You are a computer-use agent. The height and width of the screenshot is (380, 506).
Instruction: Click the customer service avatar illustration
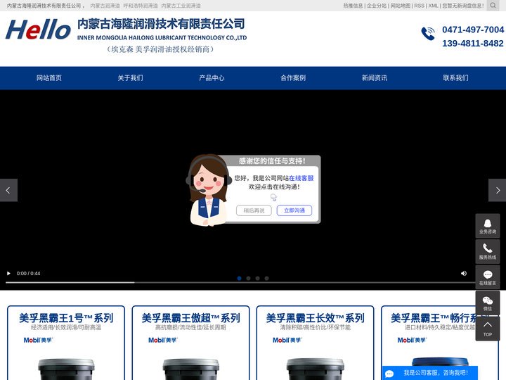point(208,190)
